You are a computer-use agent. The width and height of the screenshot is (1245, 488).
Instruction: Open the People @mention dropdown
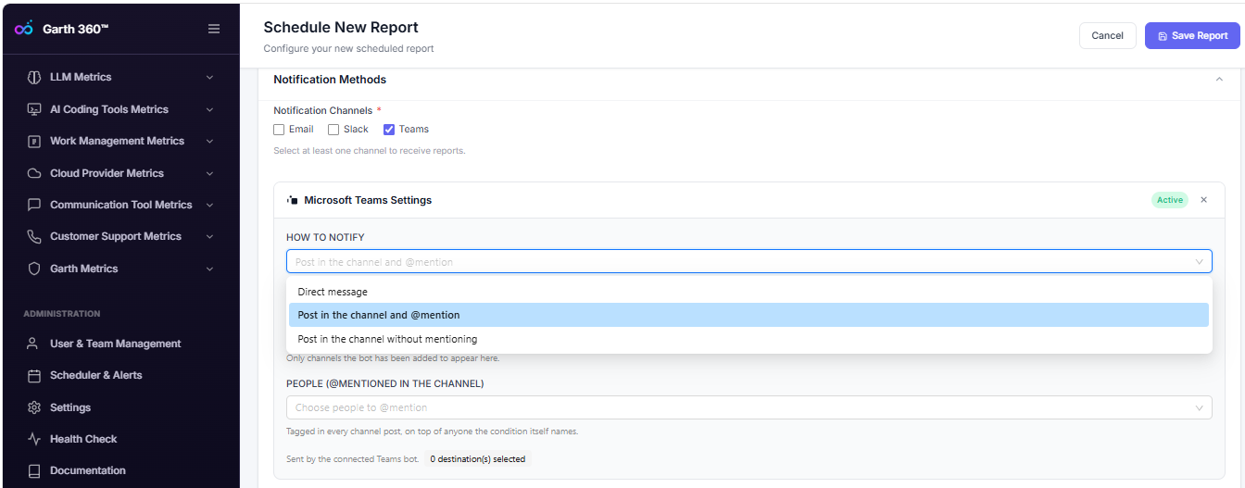tap(748, 407)
